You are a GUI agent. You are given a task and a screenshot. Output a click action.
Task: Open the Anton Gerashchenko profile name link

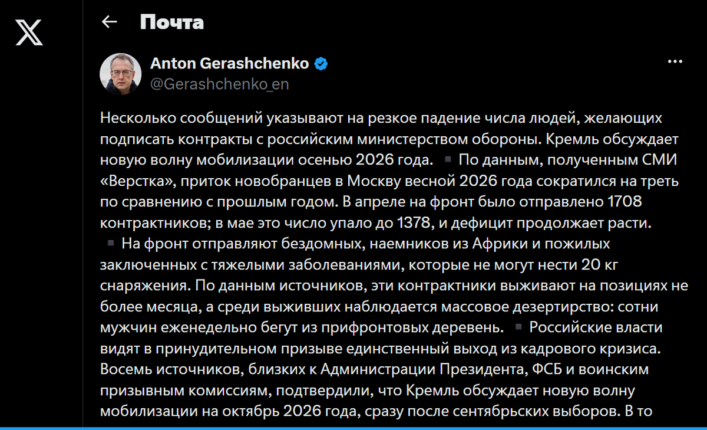[x=230, y=64]
